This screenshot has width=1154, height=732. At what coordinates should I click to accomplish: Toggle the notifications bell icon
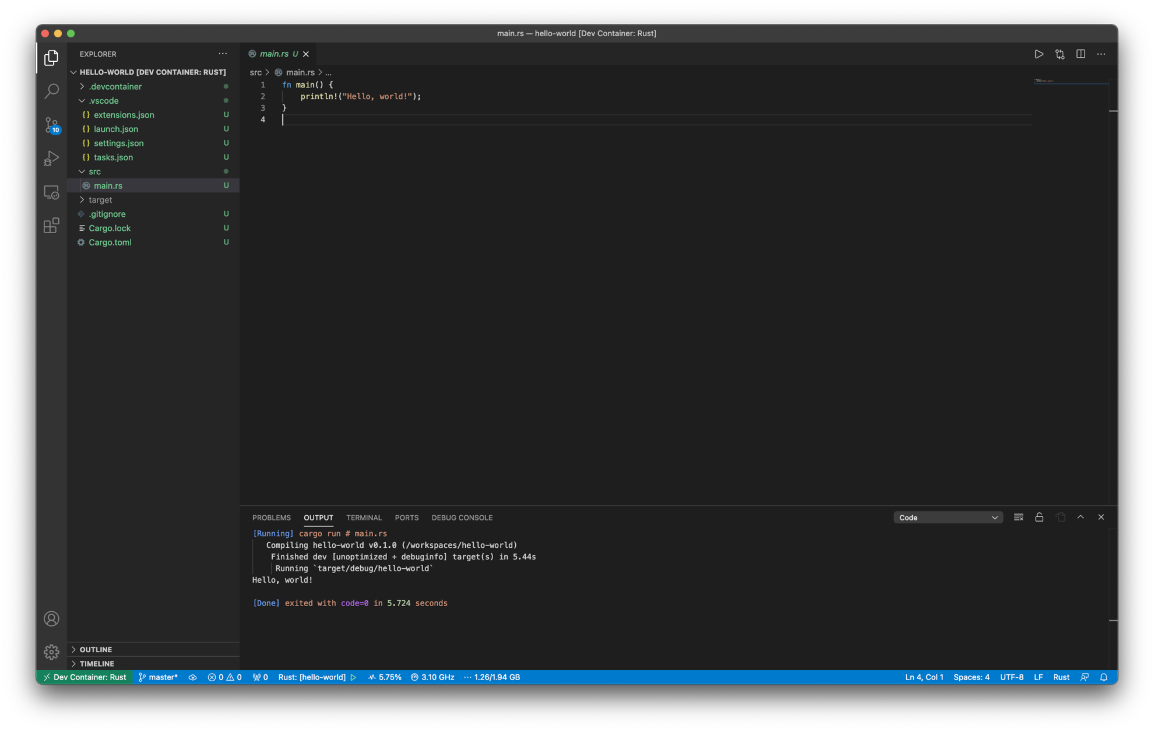(1105, 677)
